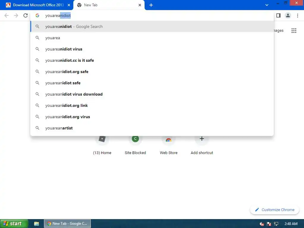Select New Tab - Google Chrome taskbar item
The image size is (304, 228).
pyautogui.click(x=67, y=224)
